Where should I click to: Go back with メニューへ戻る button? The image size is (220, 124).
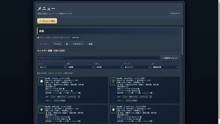(47, 21)
